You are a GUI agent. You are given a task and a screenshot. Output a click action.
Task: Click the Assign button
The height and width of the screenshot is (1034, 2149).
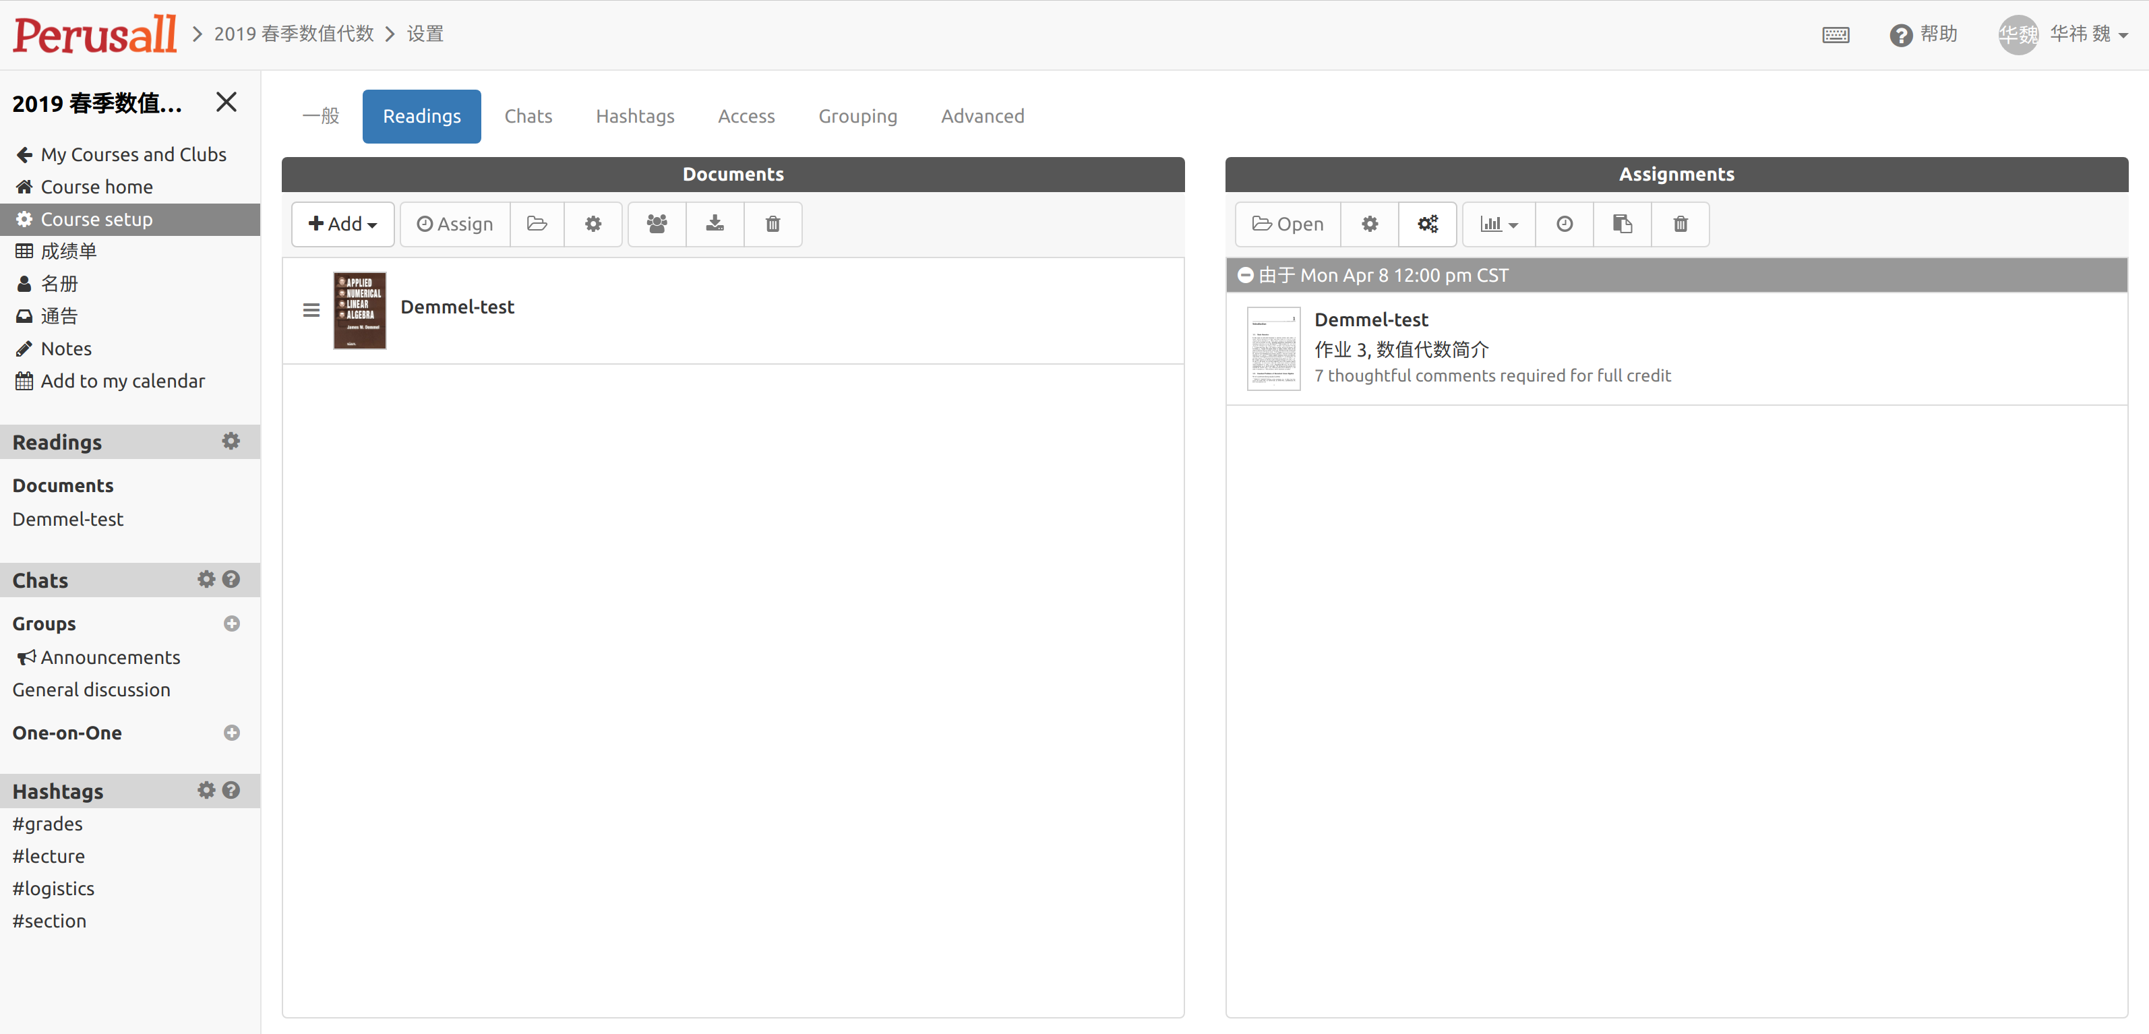point(456,224)
